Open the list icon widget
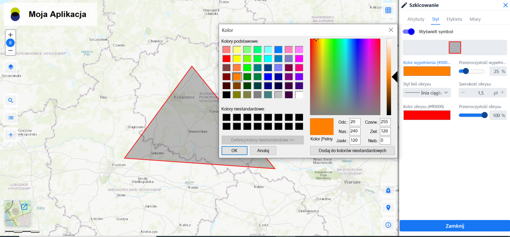Screen dimensions: 510x237 tap(11, 118)
